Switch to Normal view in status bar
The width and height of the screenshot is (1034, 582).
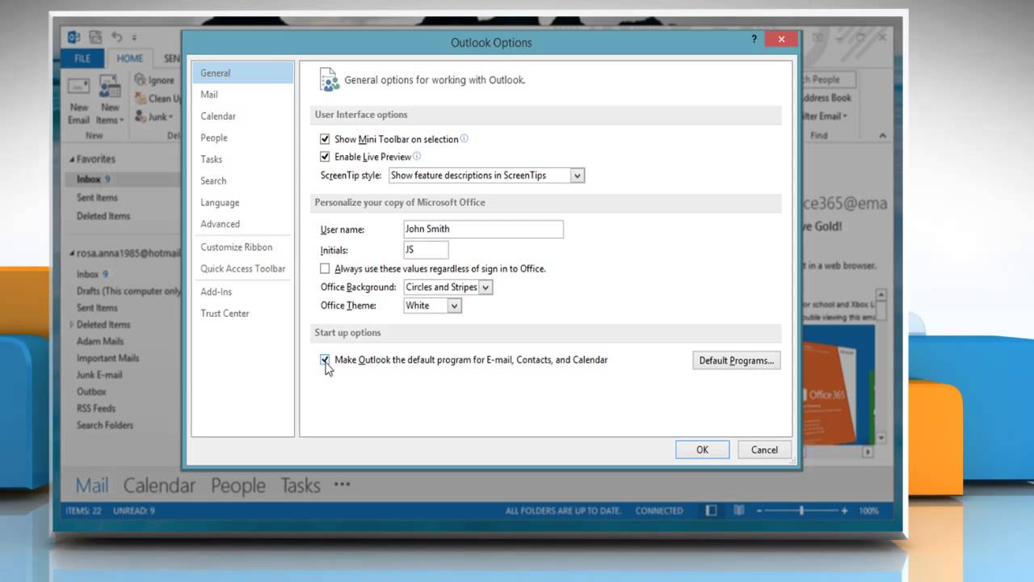711,511
